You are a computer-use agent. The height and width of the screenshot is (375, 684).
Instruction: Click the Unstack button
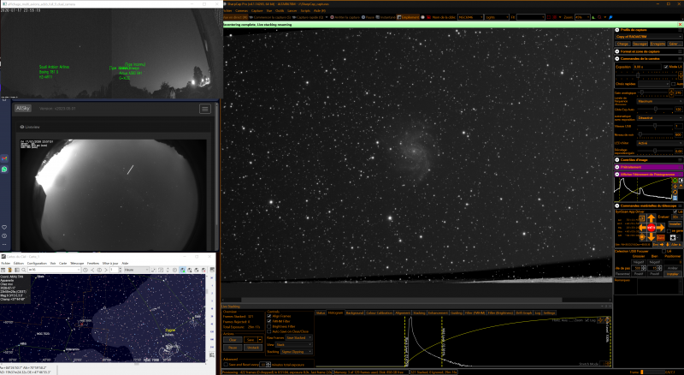tap(253, 348)
